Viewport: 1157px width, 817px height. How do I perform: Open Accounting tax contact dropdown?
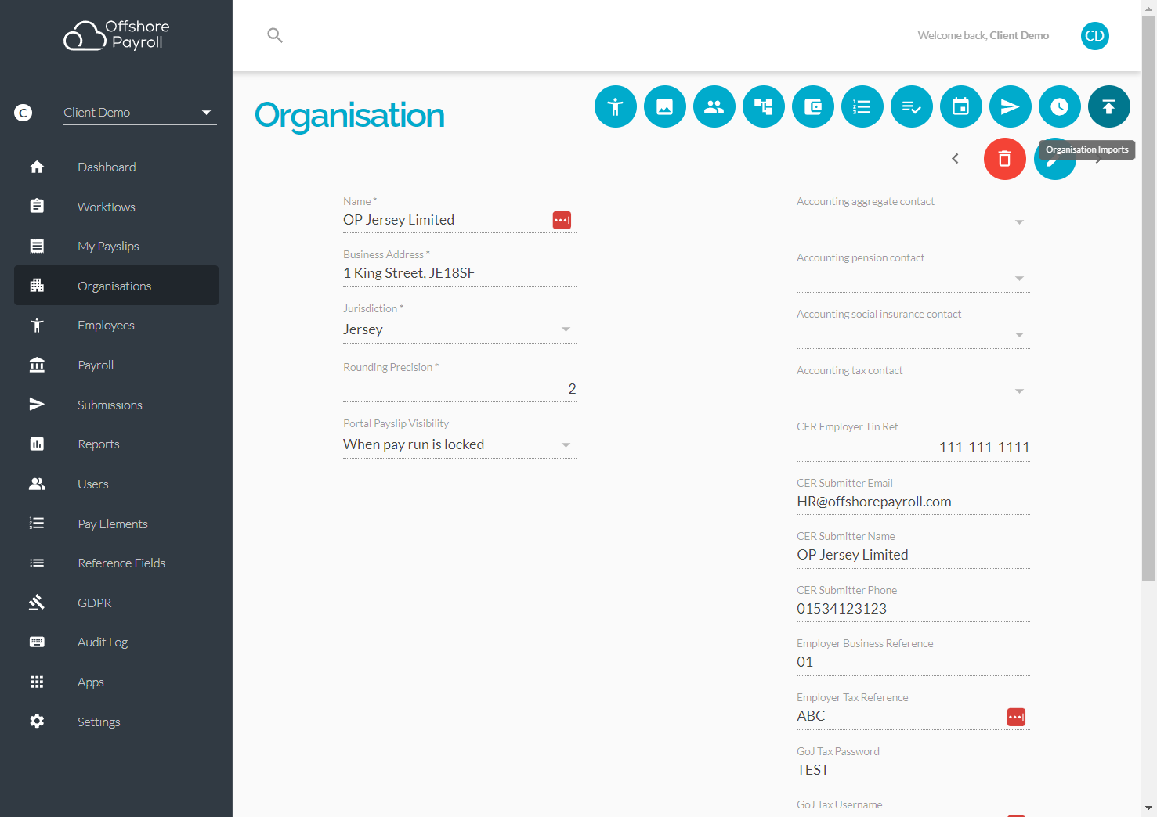tap(913, 391)
